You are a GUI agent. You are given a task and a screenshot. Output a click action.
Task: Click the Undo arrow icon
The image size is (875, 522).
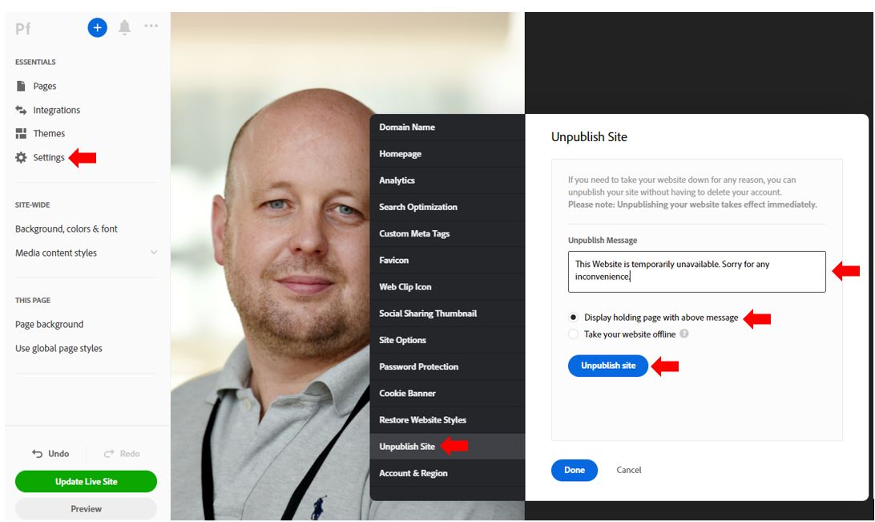[38, 454]
